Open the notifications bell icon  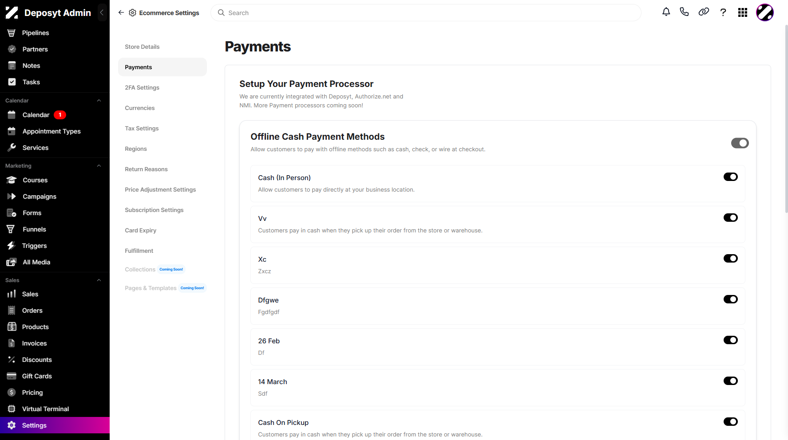pyautogui.click(x=666, y=12)
